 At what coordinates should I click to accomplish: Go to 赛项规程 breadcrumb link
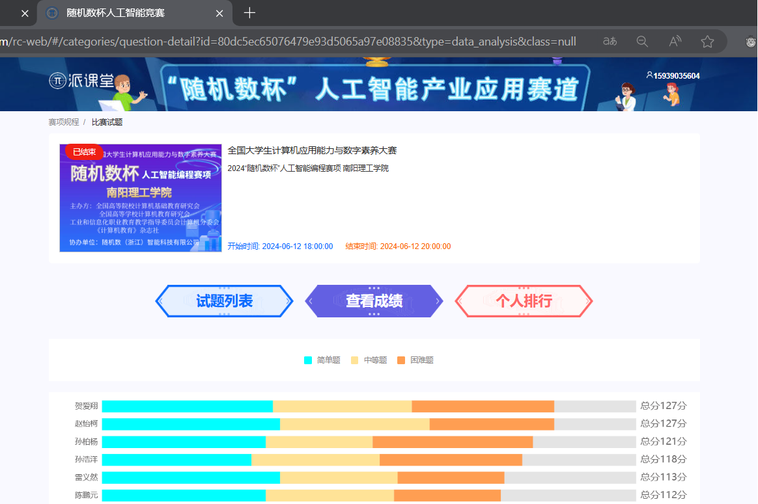coord(64,122)
